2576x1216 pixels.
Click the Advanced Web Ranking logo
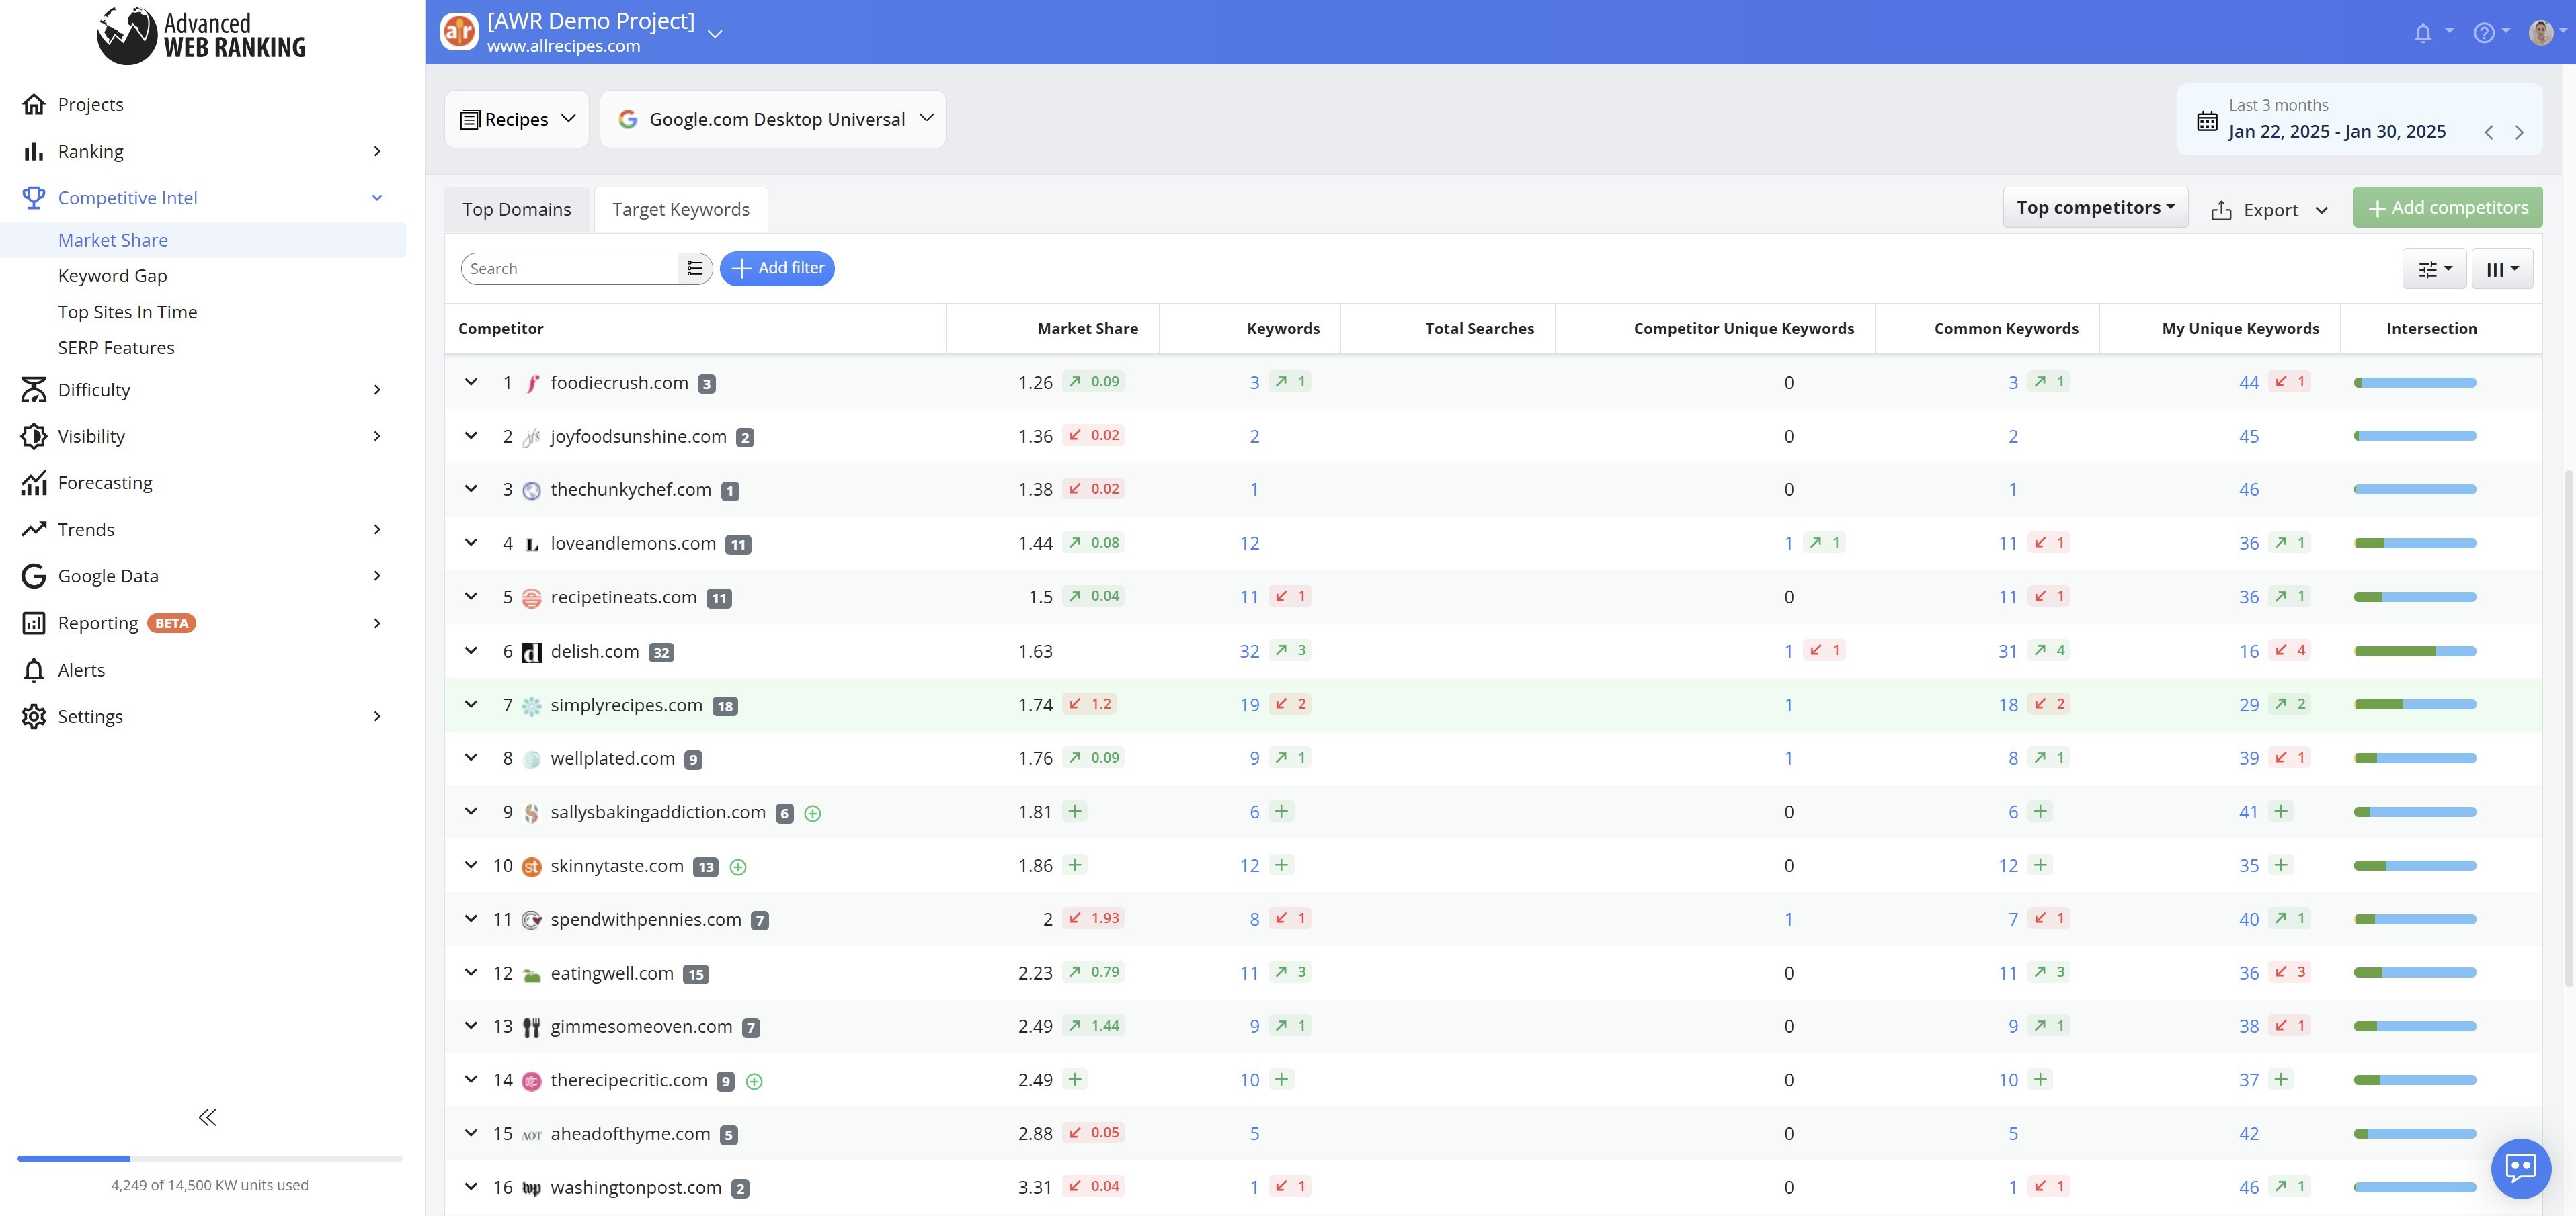tap(201, 35)
